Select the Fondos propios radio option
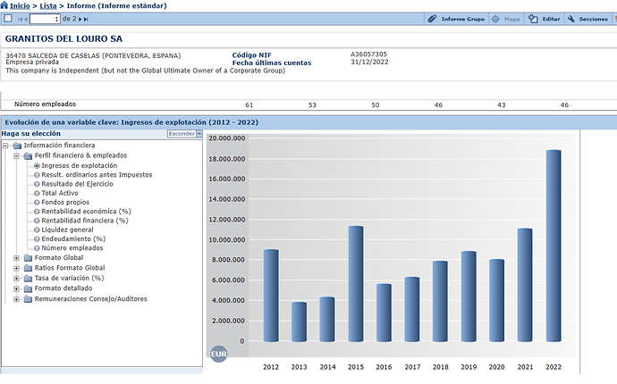Viewport: 617px width, 384px height. pyautogui.click(x=37, y=203)
